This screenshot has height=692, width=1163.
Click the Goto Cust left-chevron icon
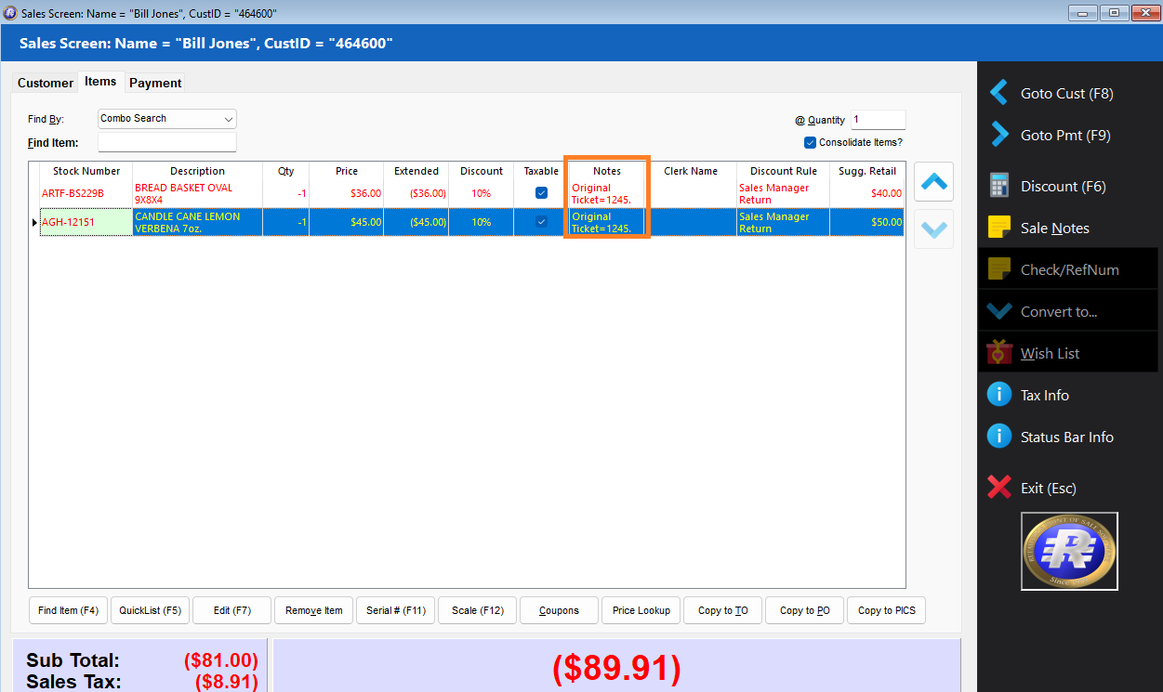999,93
